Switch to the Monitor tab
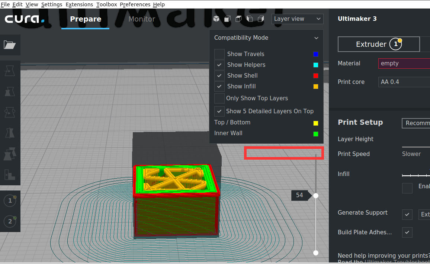Viewport: 430px width, 264px height. click(142, 19)
